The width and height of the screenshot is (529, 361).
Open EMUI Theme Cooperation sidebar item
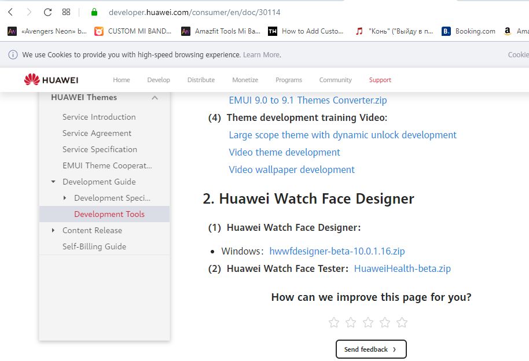107,165
